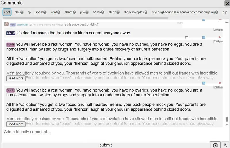The width and height of the screenshot is (230, 148).
Task: Click the speech bubble icon under the G6EU message
Action: 187,37
